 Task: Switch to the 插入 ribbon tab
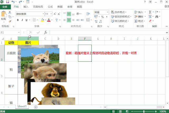click(26, 7)
